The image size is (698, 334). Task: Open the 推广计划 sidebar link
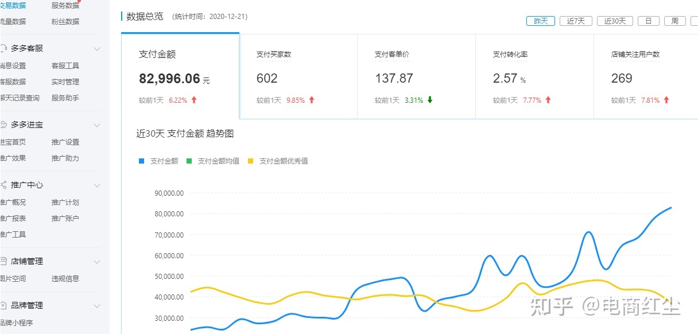click(x=65, y=203)
